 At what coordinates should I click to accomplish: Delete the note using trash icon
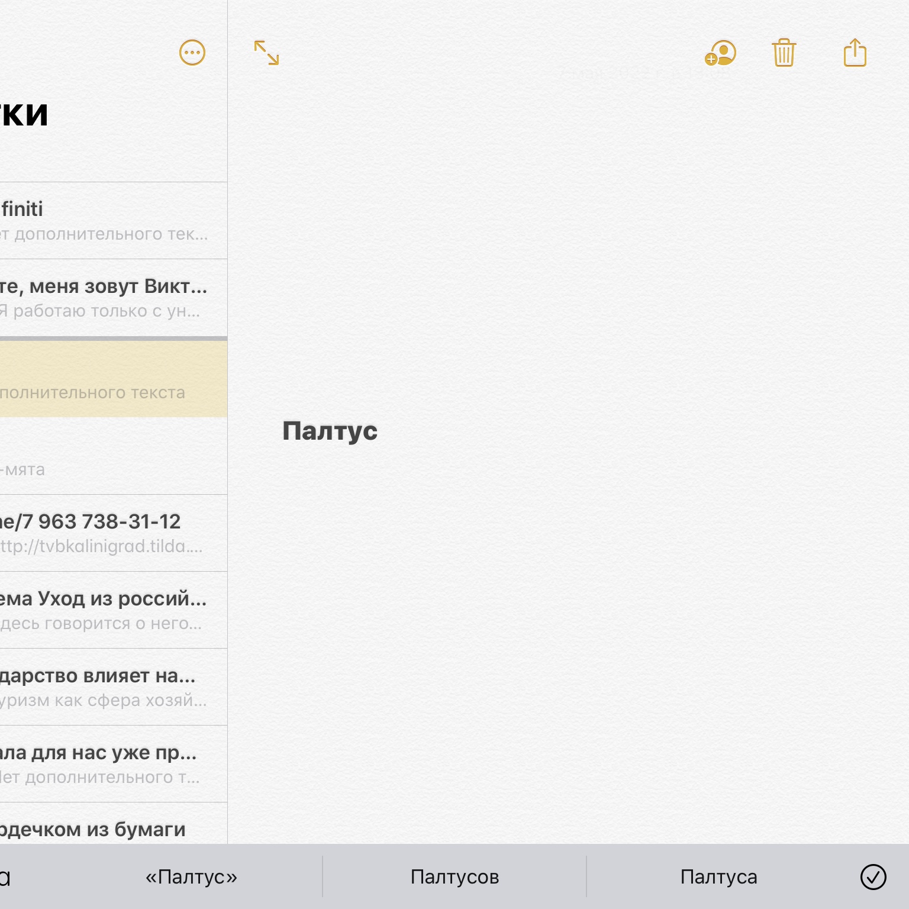[x=784, y=53]
